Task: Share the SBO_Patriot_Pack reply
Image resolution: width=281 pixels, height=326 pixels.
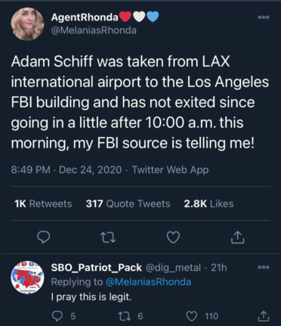Action: (264, 316)
